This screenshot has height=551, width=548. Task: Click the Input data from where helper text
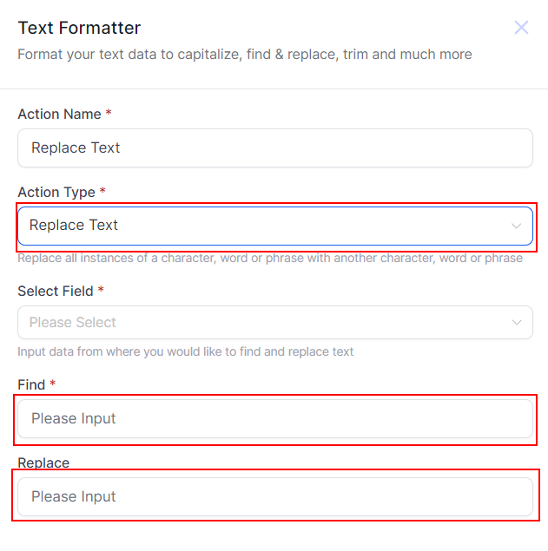[185, 352]
